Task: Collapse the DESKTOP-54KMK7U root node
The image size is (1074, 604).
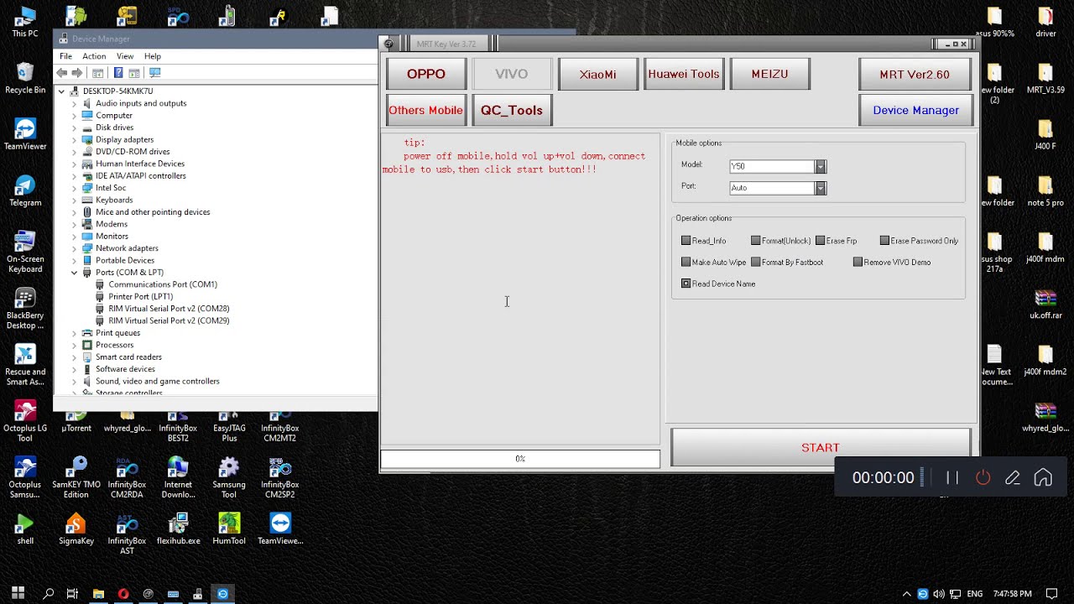Action: 61,91
